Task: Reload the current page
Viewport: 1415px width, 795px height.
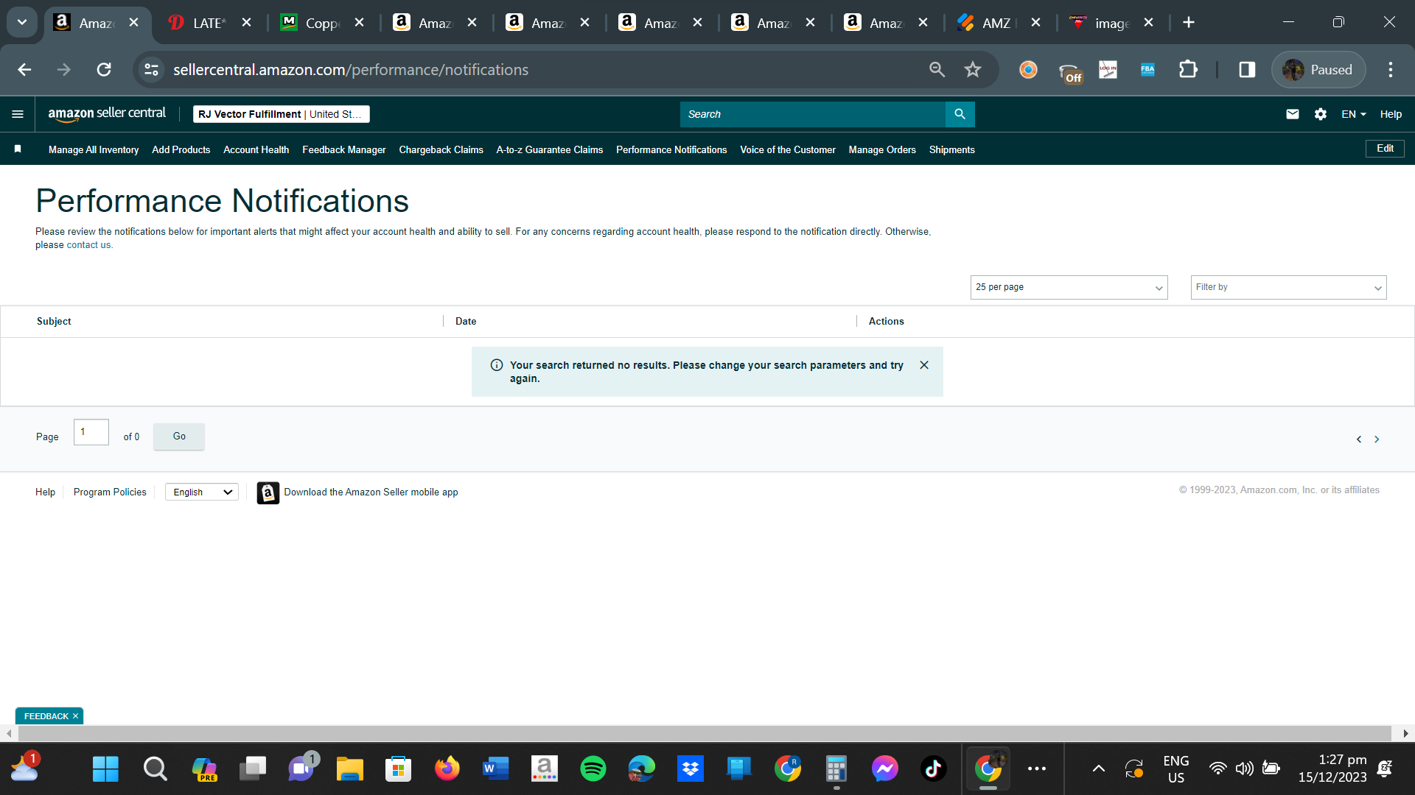Action: pyautogui.click(x=104, y=70)
